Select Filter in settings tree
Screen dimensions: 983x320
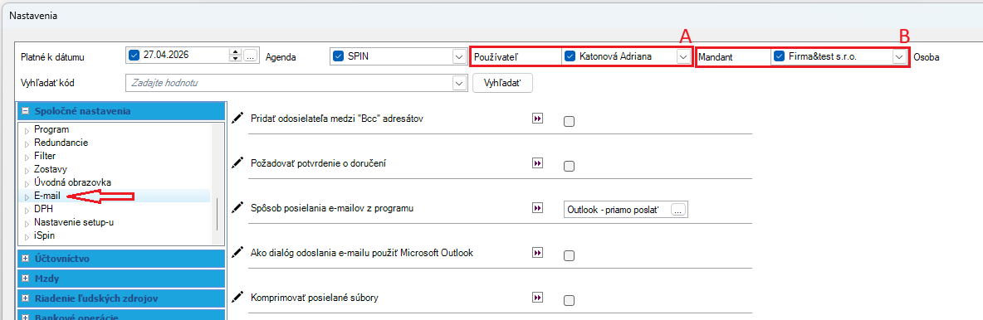pos(45,156)
